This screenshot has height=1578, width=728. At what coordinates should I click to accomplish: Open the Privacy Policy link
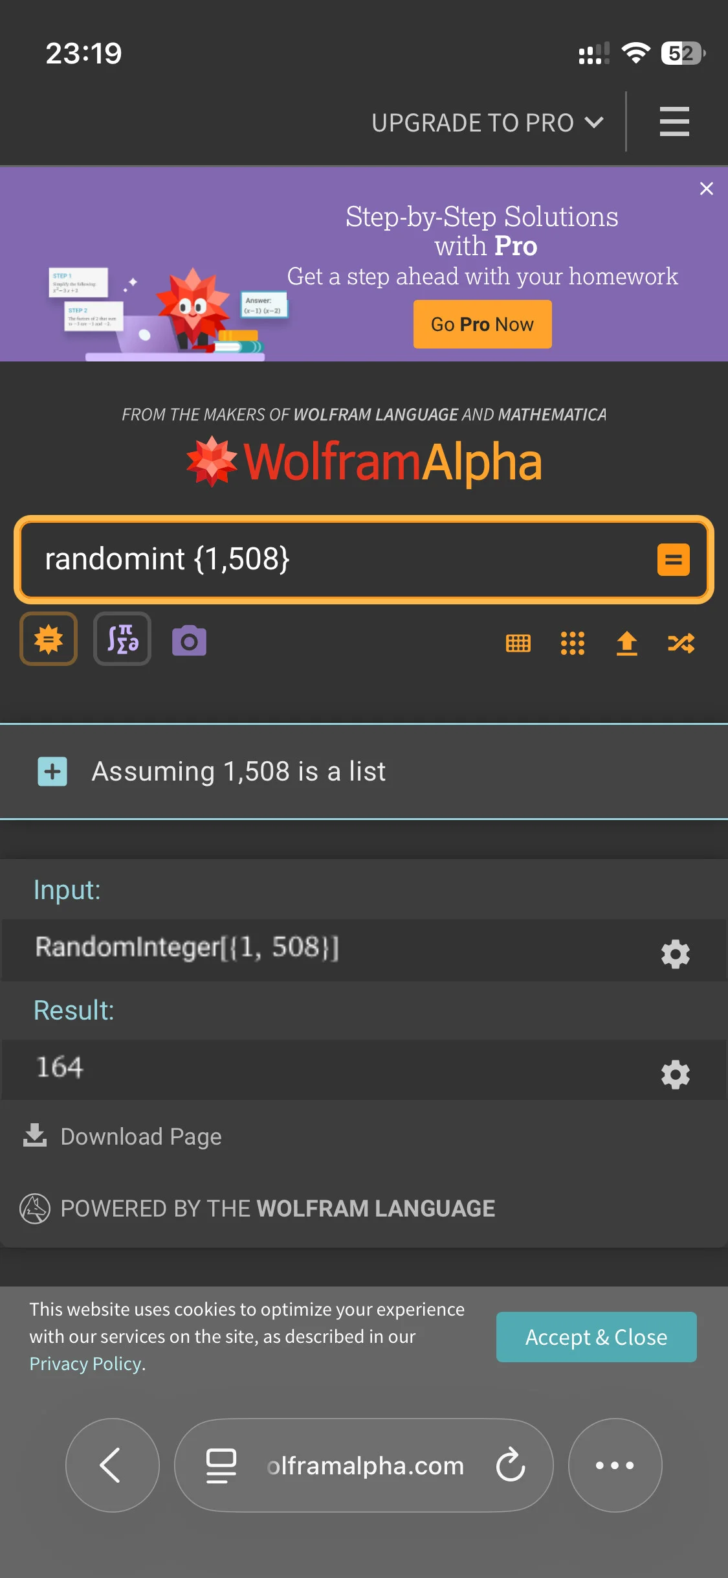tap(85, 1364)
